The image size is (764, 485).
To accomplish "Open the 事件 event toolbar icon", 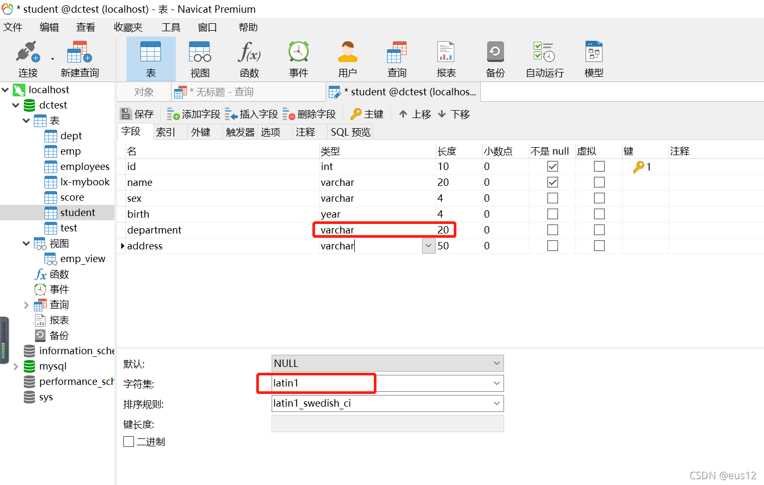I will coord(299,59).
